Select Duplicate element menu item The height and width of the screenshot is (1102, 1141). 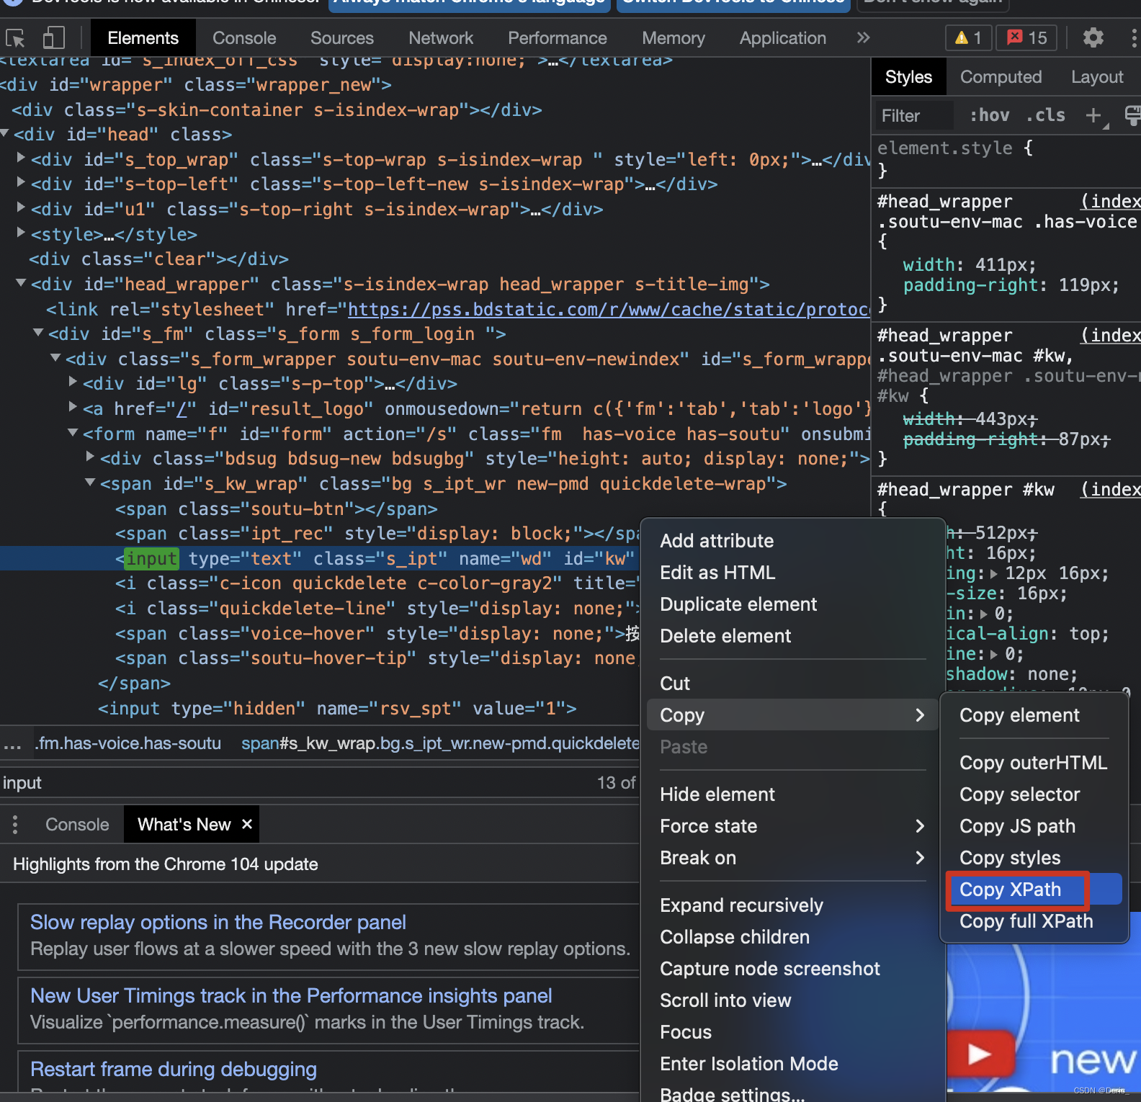pyautogui.click(x=792, y=604)
